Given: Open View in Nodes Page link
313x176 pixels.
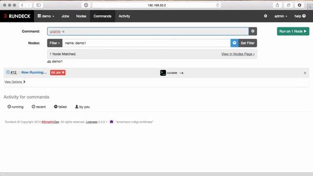Looking at the screenshot, I should click(238, 54).
